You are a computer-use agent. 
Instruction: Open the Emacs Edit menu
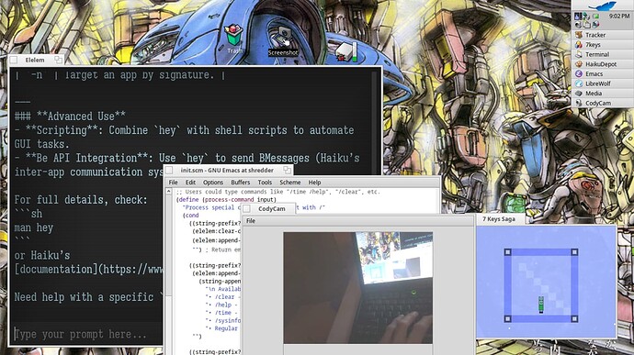(x=190, y=183)
